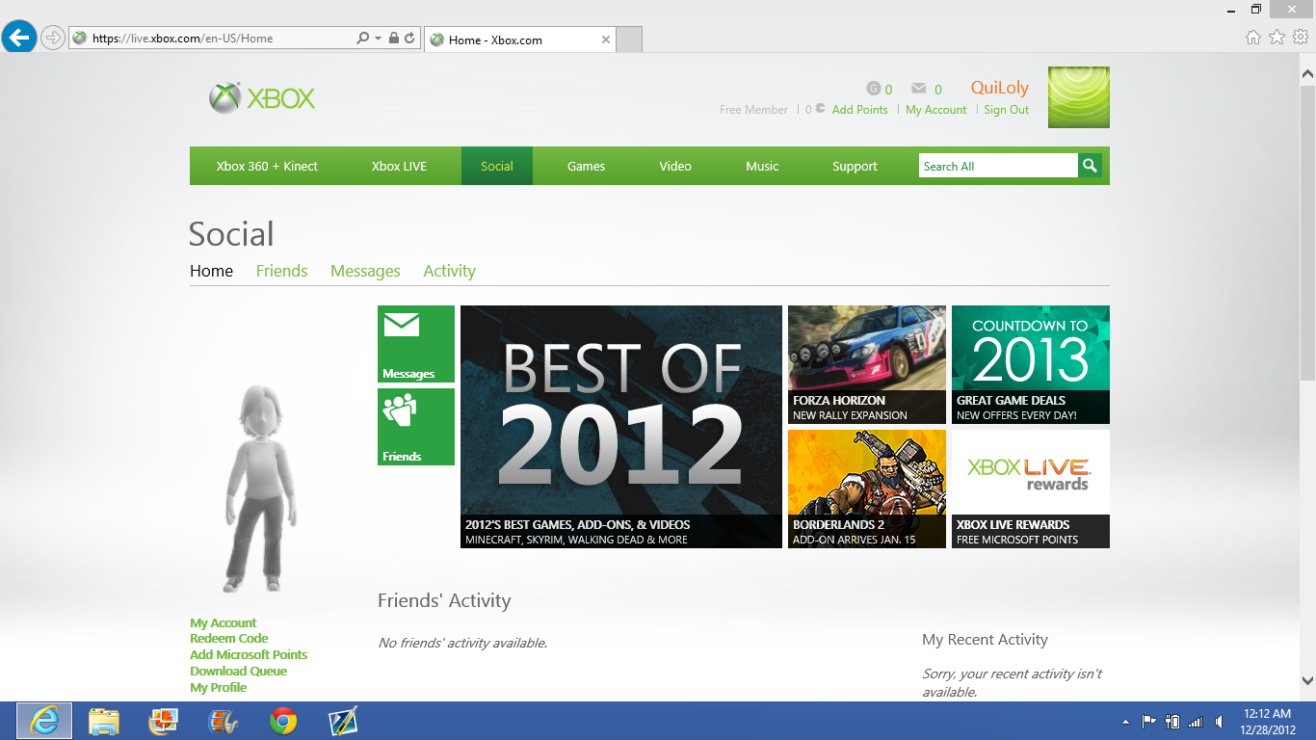
Task: Open a new browser tab
Action: point(629,40)
